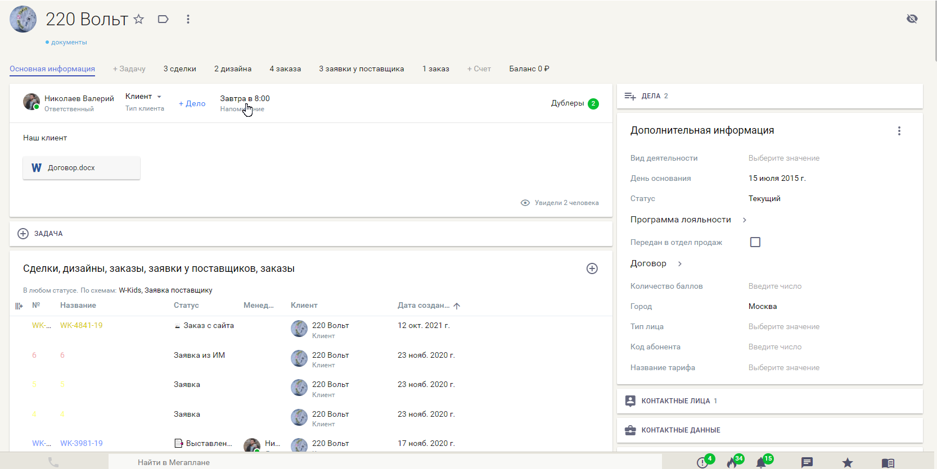Click the column settings icon in table header
937x469 pixels.
coord(19,306)
